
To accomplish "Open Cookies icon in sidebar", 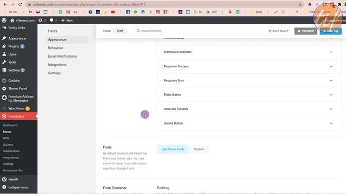I will tap(4, 80).
